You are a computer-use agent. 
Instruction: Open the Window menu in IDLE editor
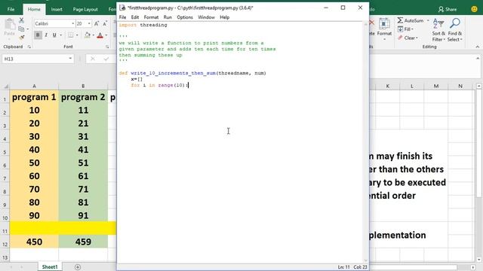[x=206, y=17]
